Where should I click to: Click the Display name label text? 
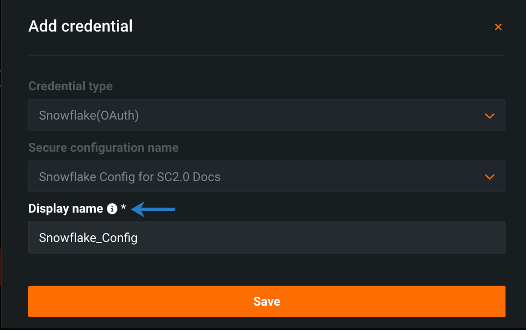click(x=65, y=209)
